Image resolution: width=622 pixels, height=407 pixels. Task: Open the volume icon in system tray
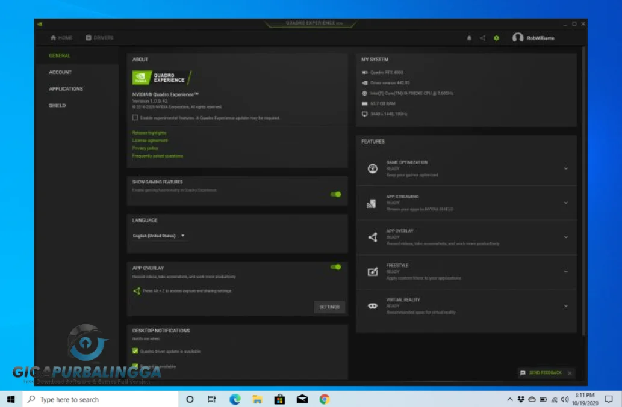pyautogui.click(x=565, y=399)
